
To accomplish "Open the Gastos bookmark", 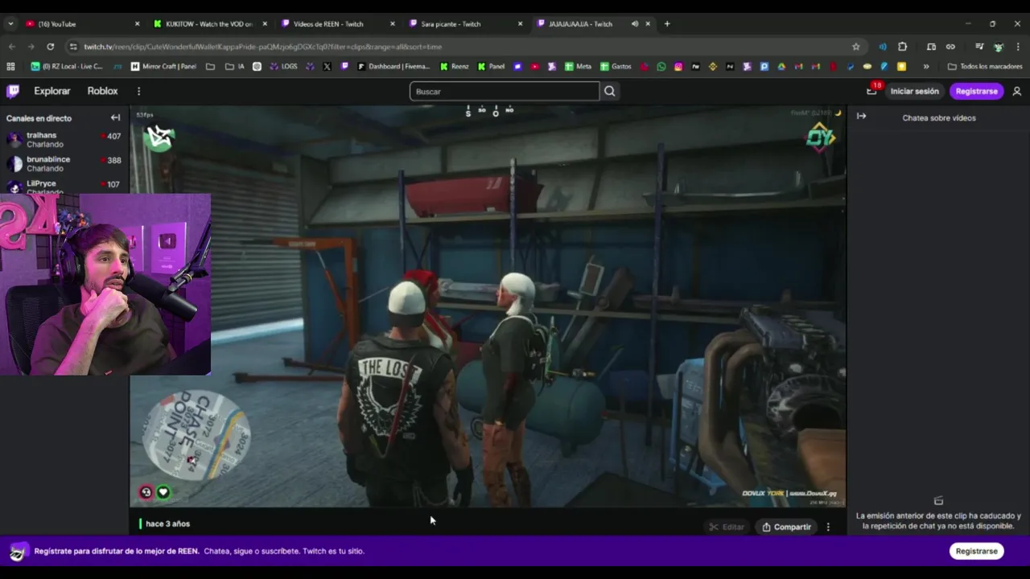I will (x=616, y=67).
